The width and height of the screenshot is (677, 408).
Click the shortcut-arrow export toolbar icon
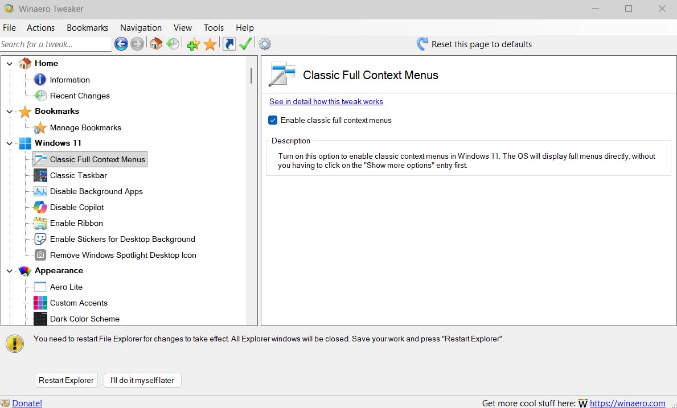click(229, 44)
